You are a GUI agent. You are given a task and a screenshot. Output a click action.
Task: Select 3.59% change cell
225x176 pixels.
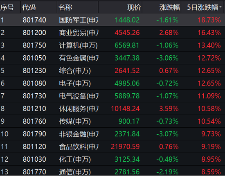pos(169,108)
